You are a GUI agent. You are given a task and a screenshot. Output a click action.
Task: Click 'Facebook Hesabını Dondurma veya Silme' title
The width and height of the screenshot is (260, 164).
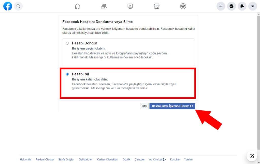pyautogui.click(x=97, y=22)
